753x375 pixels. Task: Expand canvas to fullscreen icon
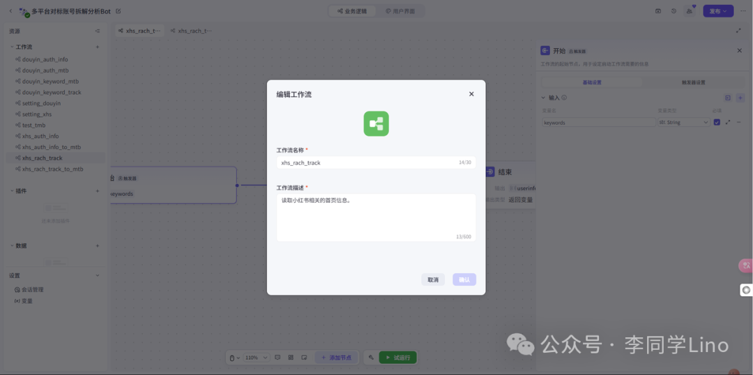pos(738,31)
